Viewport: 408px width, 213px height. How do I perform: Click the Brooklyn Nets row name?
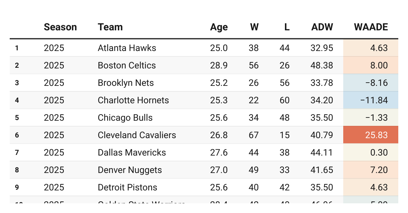pos(126,83)
